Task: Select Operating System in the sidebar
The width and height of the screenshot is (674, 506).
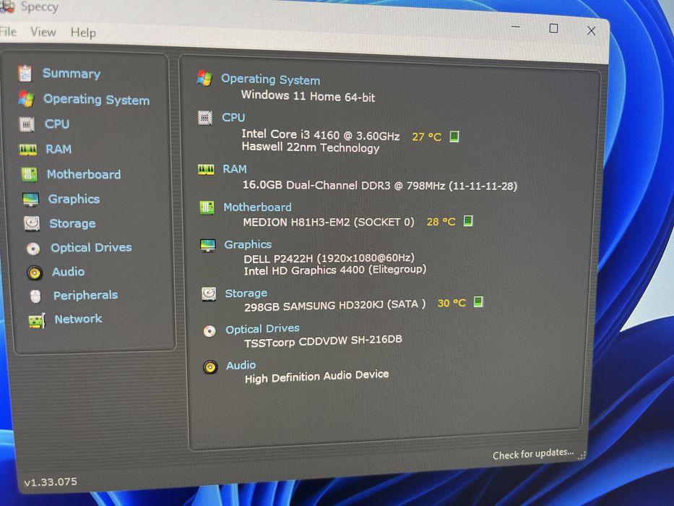Action: pos(96,100)
